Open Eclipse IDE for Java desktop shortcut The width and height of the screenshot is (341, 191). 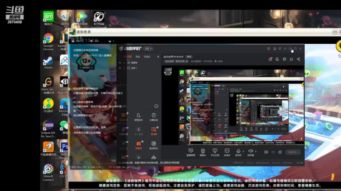[x=48, y=129]
